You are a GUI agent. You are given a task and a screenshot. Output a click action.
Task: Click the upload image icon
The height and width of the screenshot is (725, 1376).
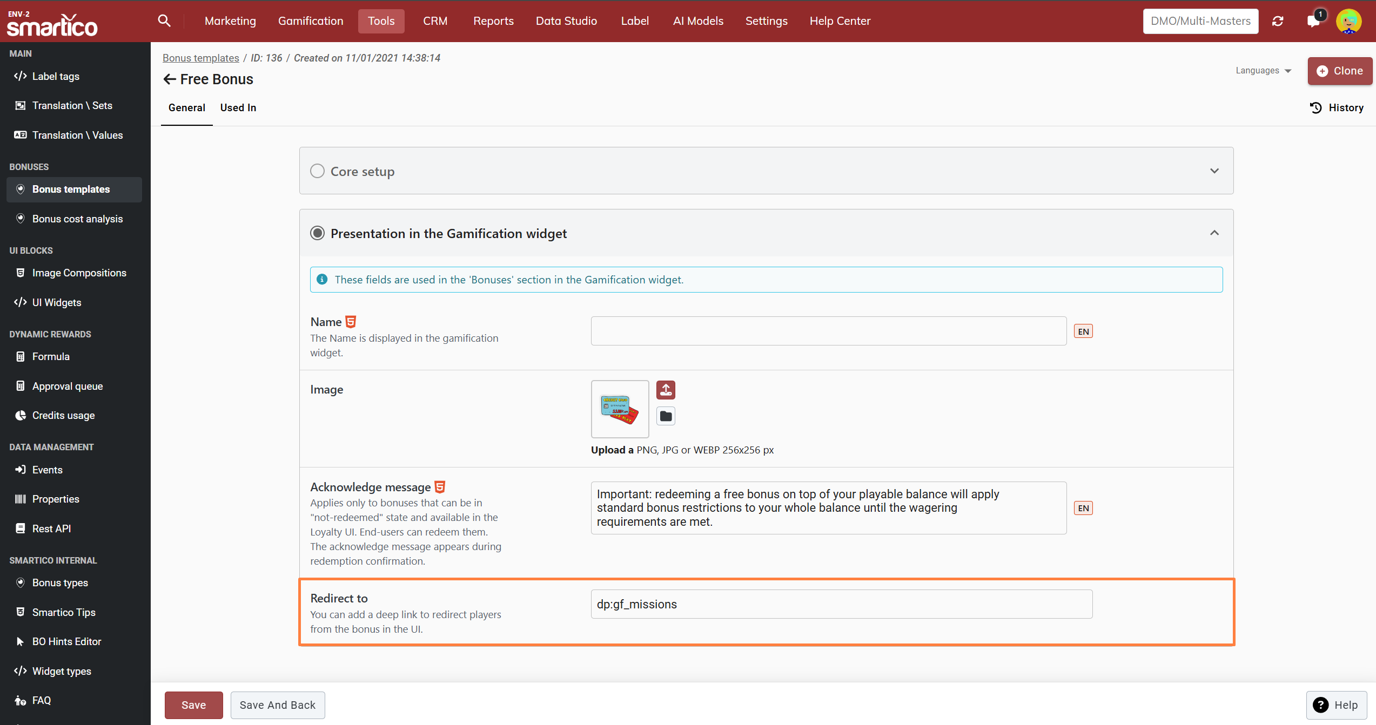[666, 390]
